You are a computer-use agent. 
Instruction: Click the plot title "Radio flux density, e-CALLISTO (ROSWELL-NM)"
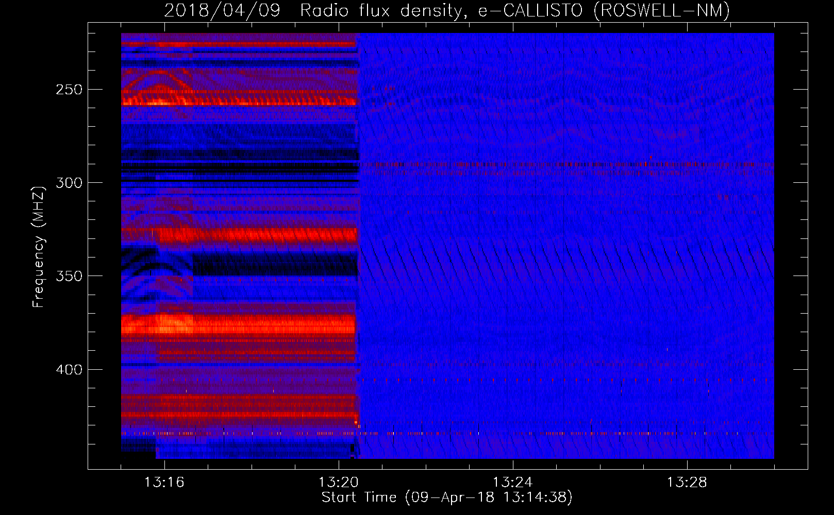coord(515,10)
